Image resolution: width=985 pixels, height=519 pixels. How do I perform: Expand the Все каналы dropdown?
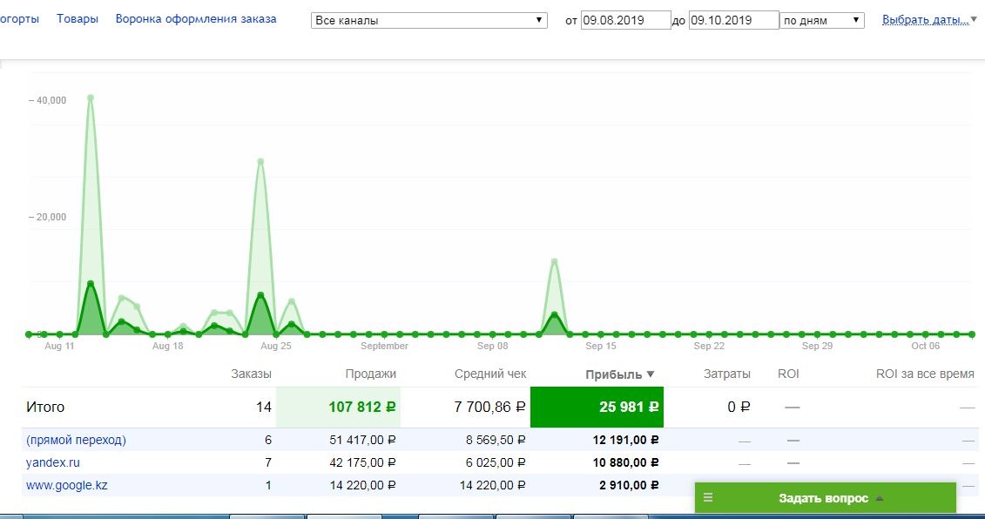429,20
